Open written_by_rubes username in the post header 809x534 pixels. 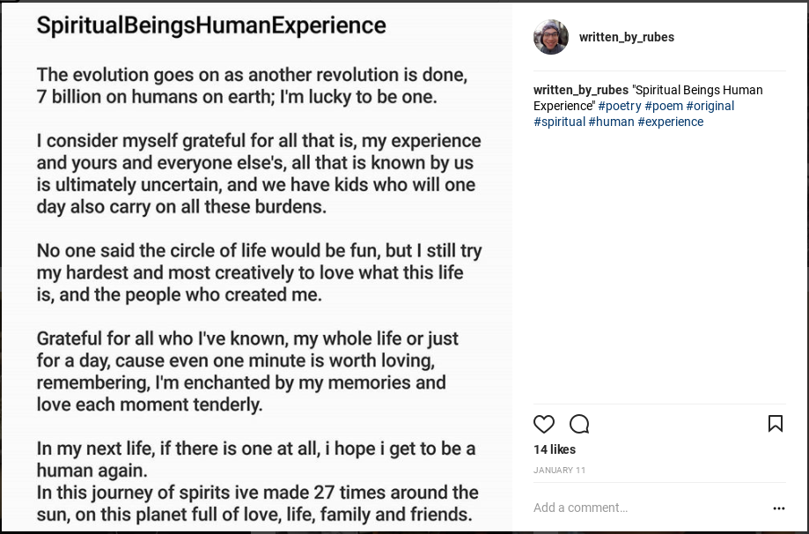click(x=626, y=37)
